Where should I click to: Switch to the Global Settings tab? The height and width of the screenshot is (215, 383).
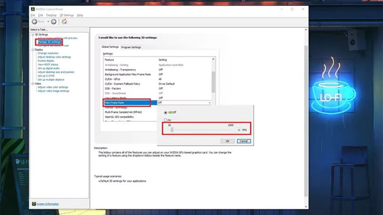(x=110, y=47)
